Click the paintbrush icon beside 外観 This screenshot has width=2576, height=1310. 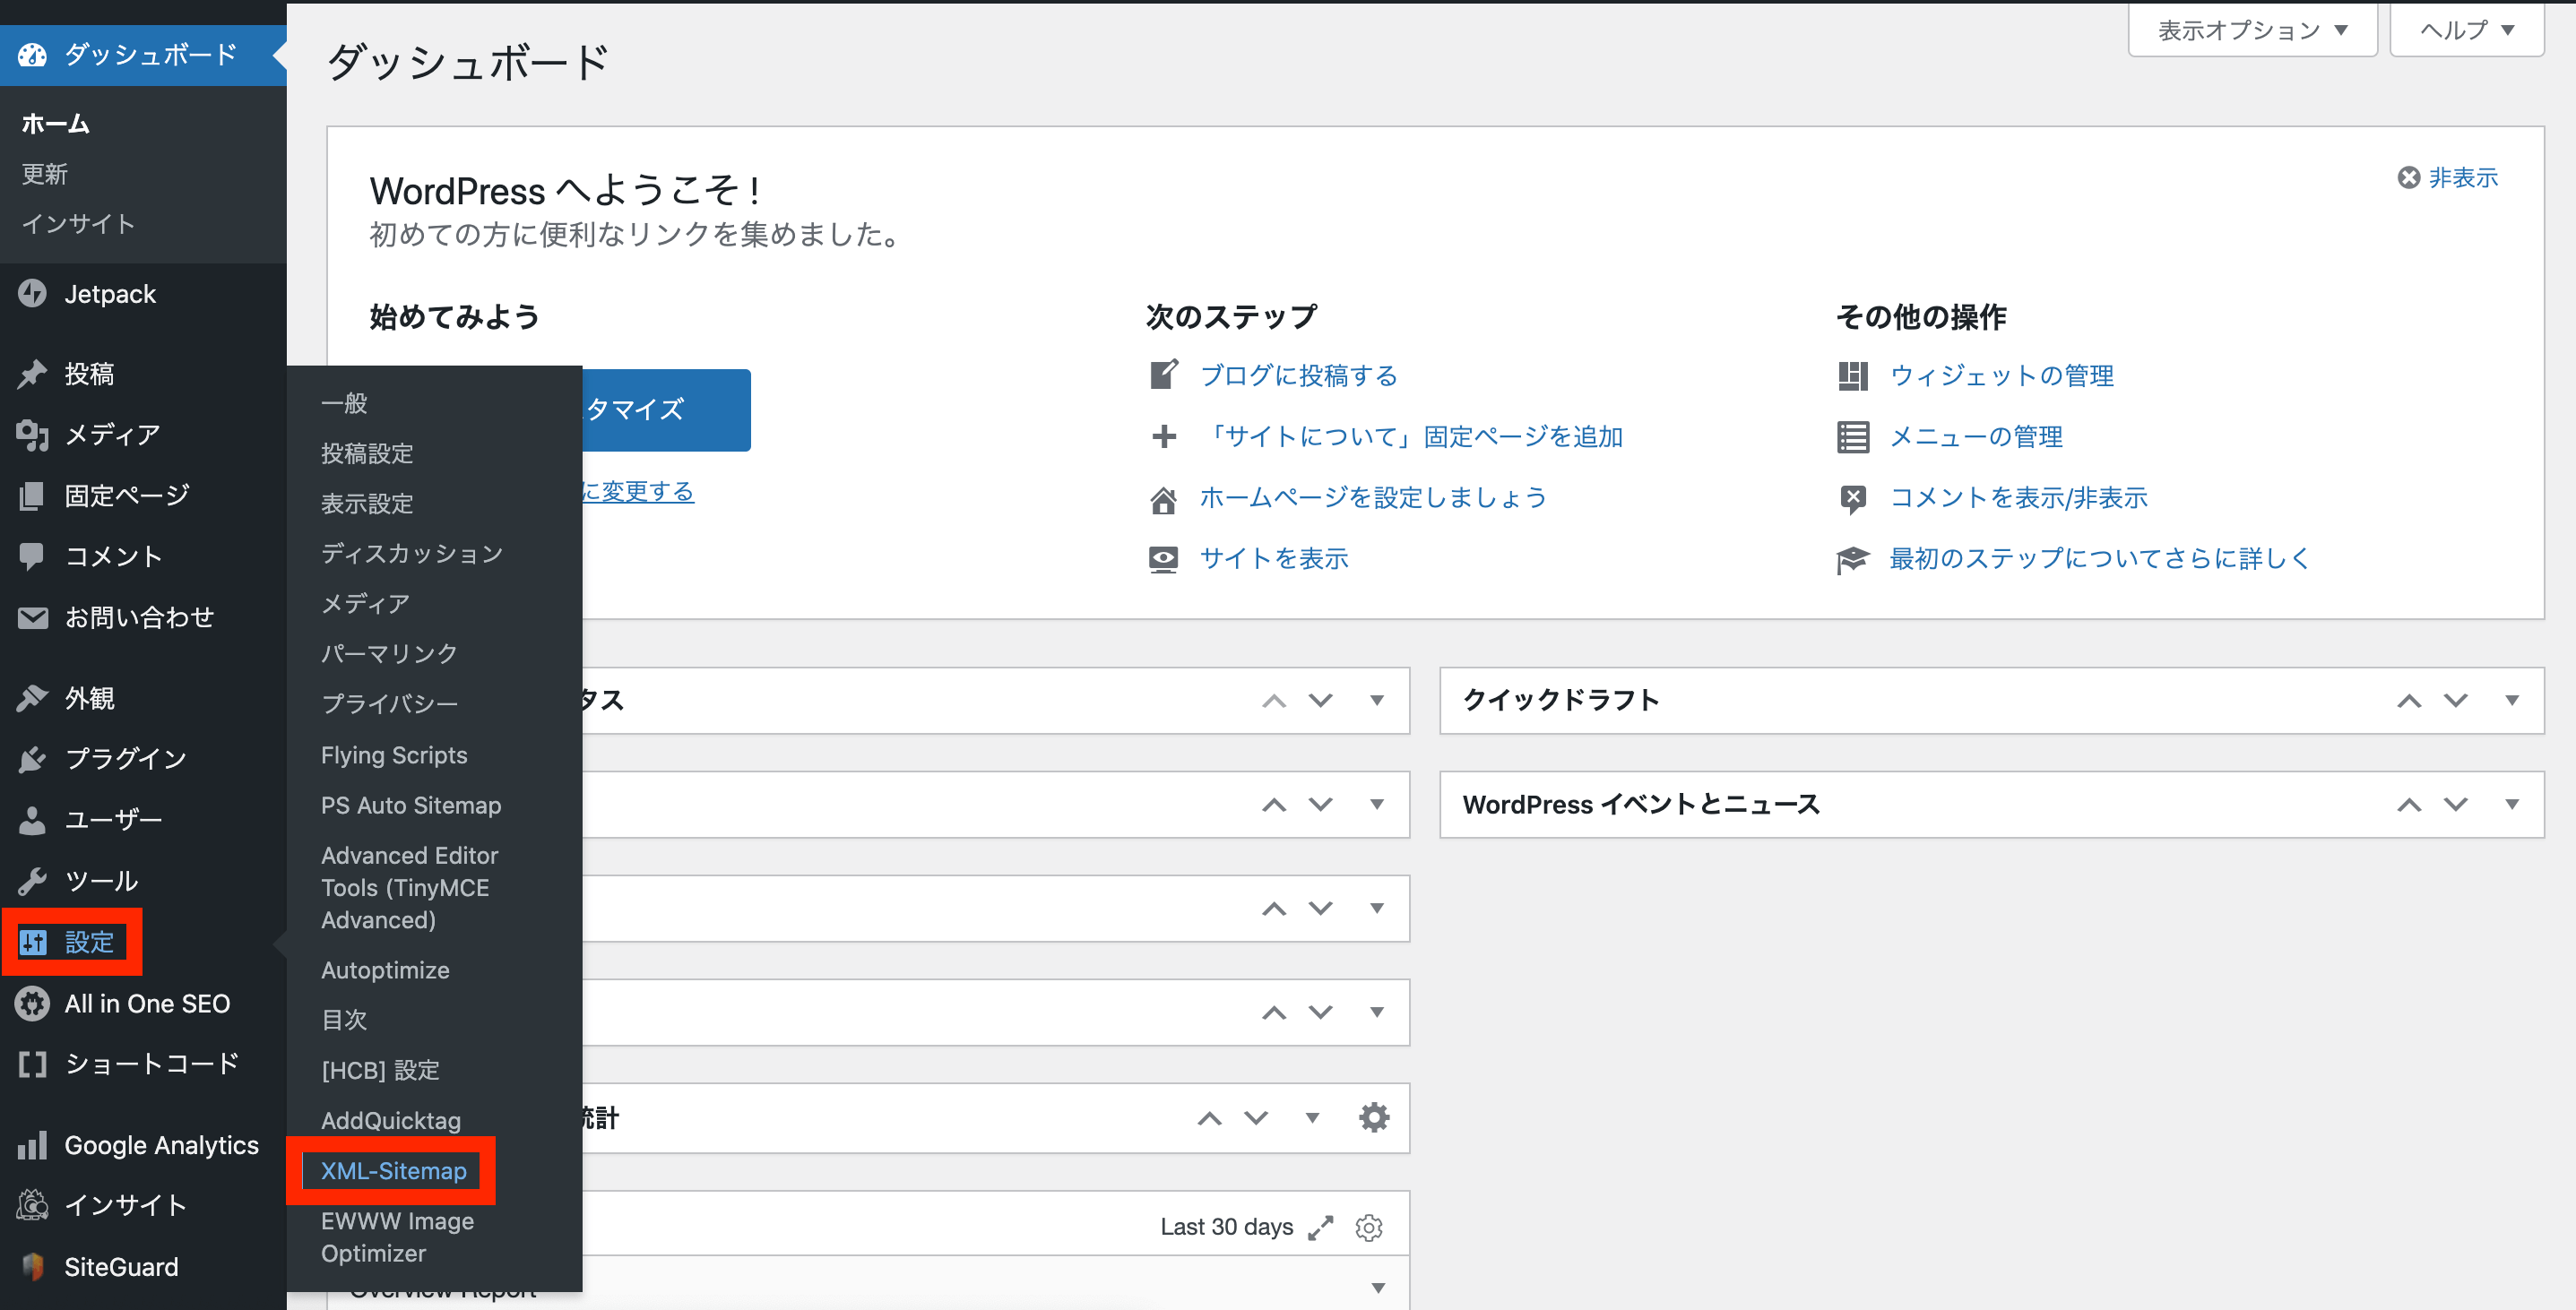point(32,698)
